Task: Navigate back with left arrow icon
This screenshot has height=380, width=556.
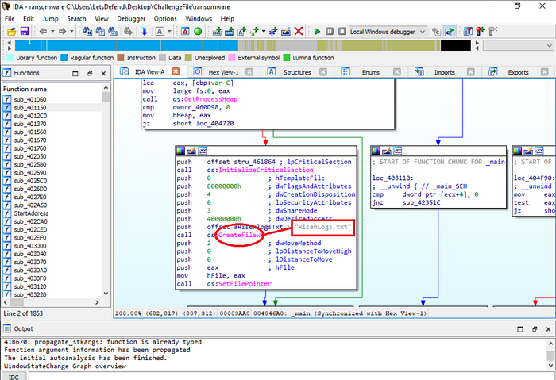Action: 43,32
